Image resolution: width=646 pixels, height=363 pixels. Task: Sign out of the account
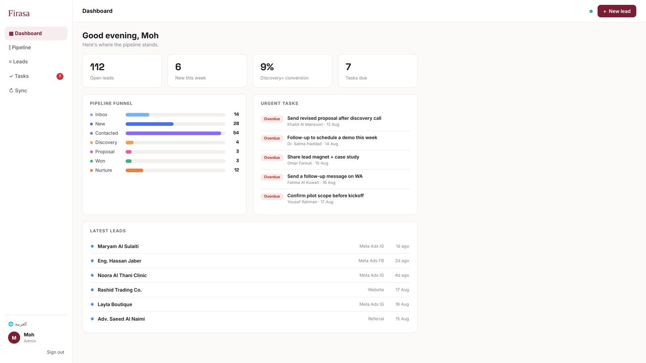pos(55,352)
